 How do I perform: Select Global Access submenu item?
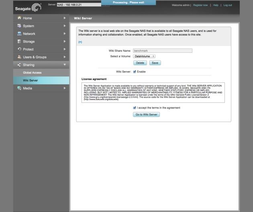click(x=41, y=73)
